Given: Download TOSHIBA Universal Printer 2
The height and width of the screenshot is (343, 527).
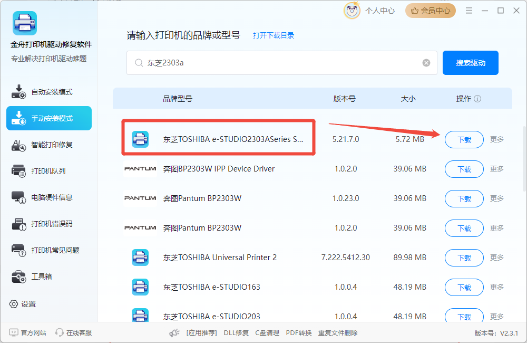Looking at the screenshot, I should (x=464, y=258).
